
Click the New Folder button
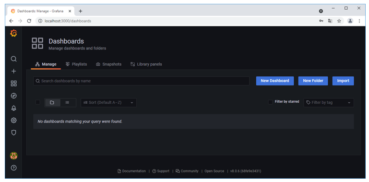313,81
